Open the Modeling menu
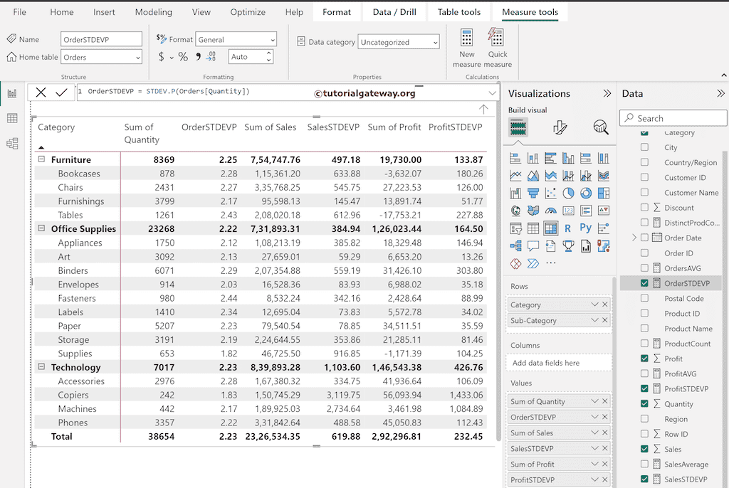 point(153,11)
